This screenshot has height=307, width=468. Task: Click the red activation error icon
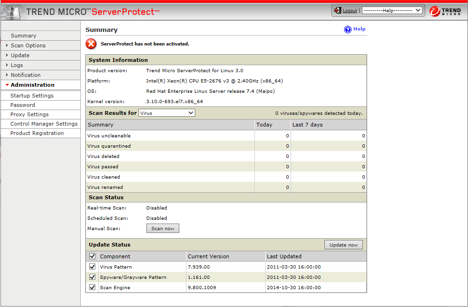(91, 44)
